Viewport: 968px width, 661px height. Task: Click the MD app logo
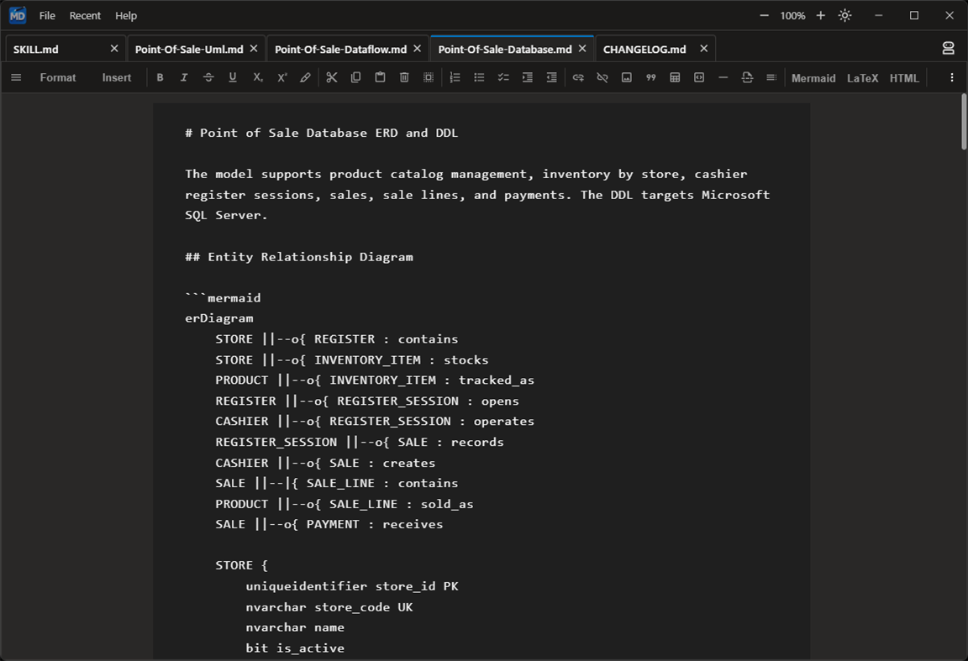pos(18,15)
